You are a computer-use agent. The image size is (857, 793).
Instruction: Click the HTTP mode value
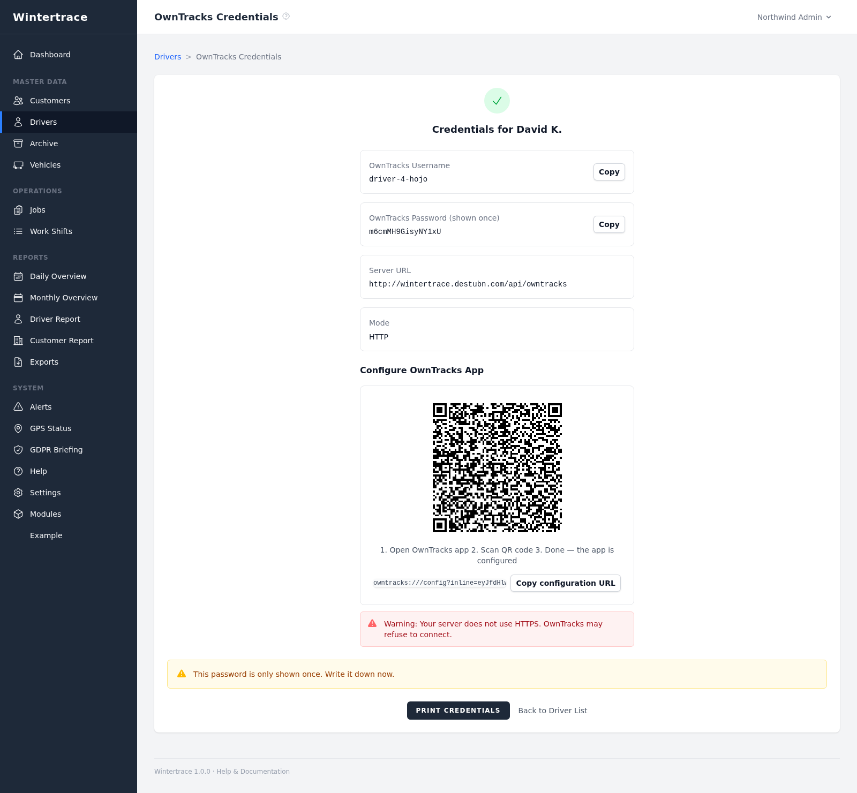pyautogui.click(x=379, y=337)
